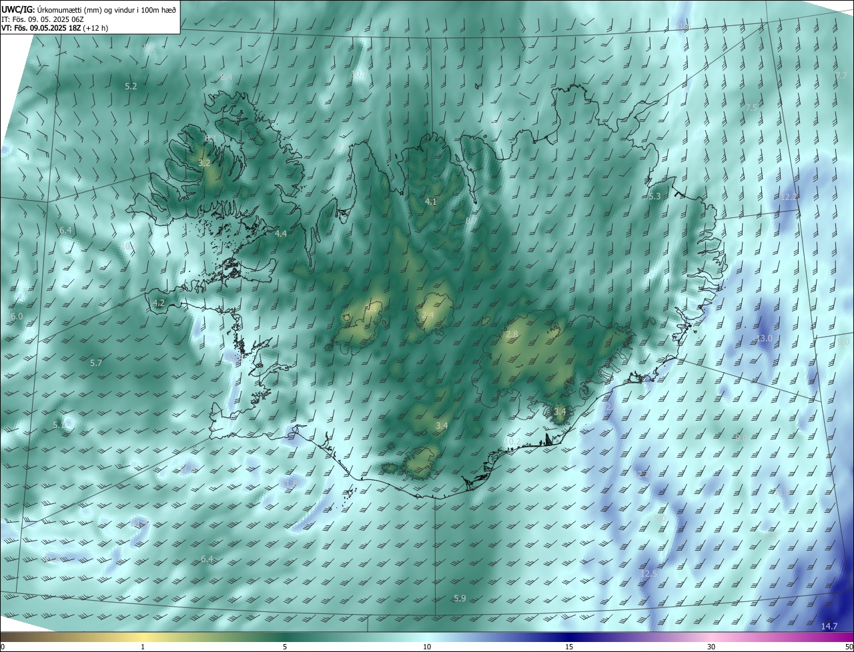Click the 'UWC/IG: Úrkomumætti (mm)' title line

pos(89,9)
